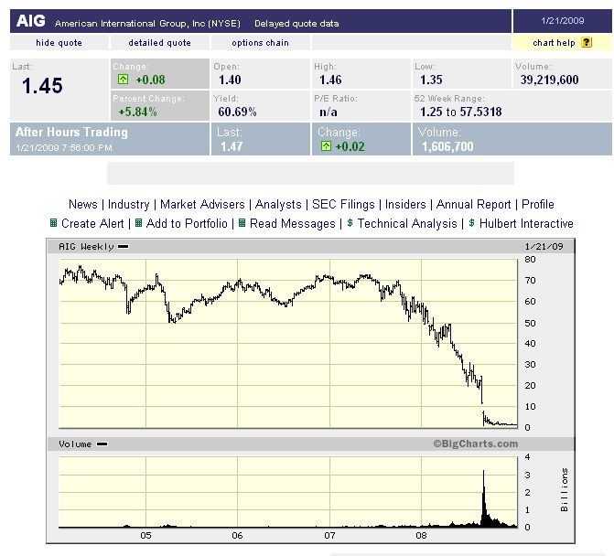The width and height of the screenshot is (614, 556).
Task: Click the volume value 39,219,600
Action: (549, 80)
